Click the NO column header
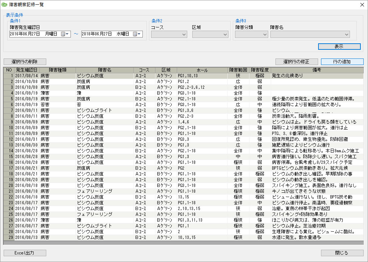Image resolution: width=368 pixels, height=262 pixels. 9,70
